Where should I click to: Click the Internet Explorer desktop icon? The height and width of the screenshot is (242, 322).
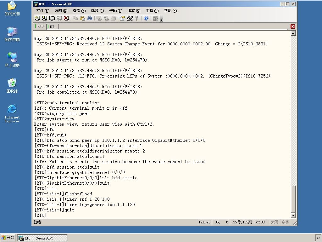[12, 113]
